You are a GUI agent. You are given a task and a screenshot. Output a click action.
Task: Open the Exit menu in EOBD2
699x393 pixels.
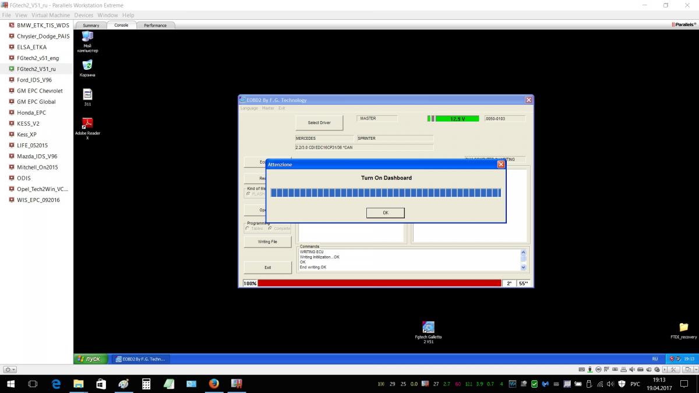282,108
